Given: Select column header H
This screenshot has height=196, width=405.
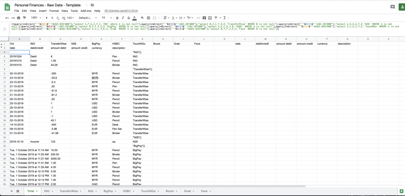Looking at the screenshot, I should click(x=163, y=39).
